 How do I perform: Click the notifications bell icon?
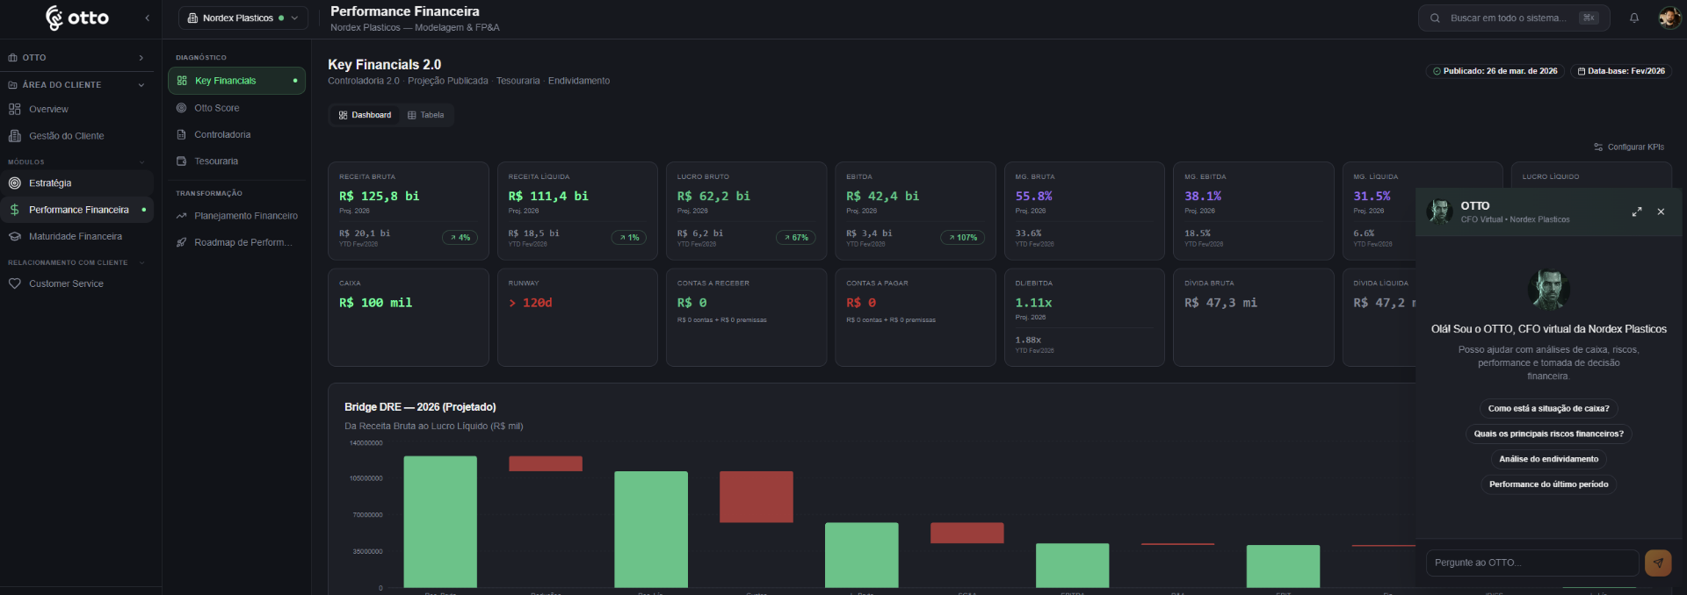click(1634, 18)
